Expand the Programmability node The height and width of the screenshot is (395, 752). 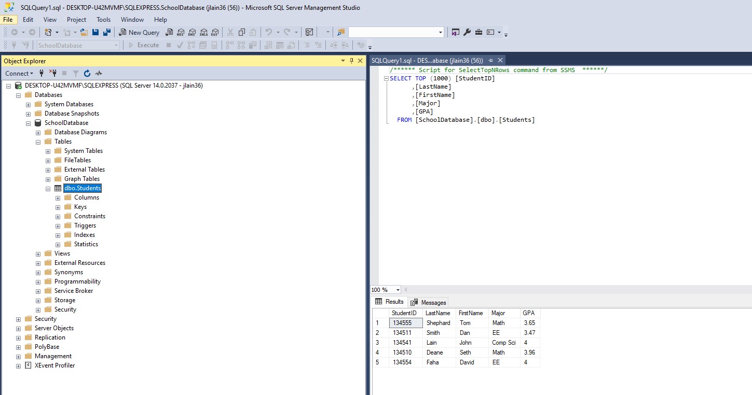click(38, 281)
